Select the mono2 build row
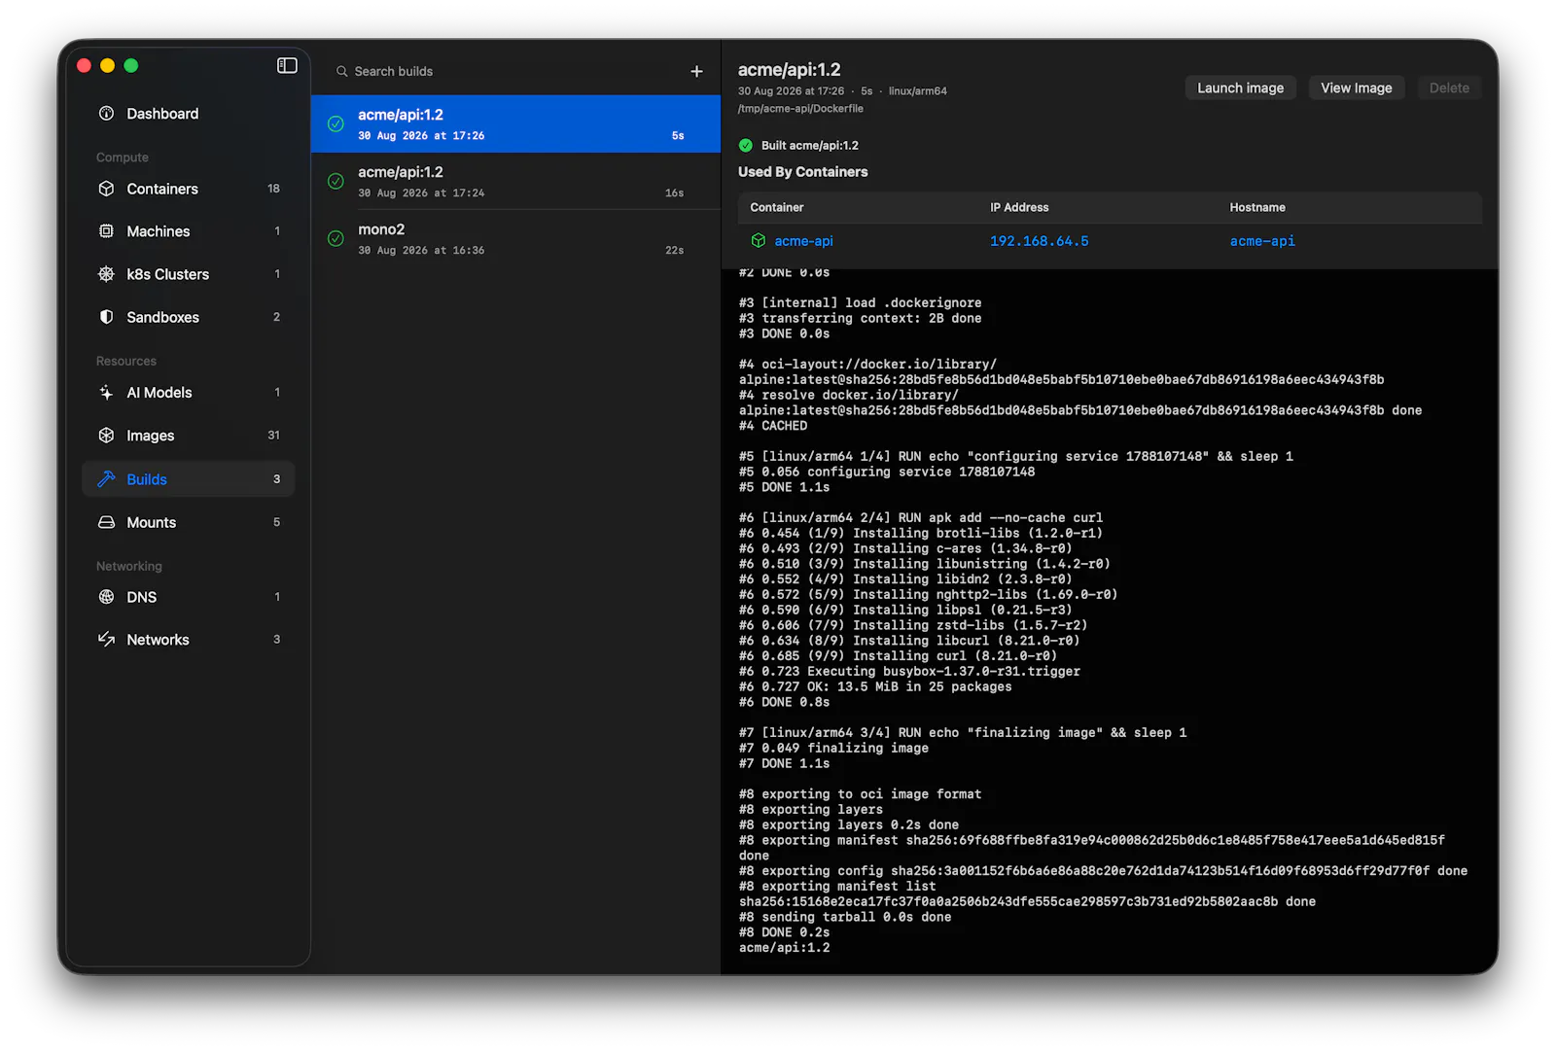 tap(515, 238)
